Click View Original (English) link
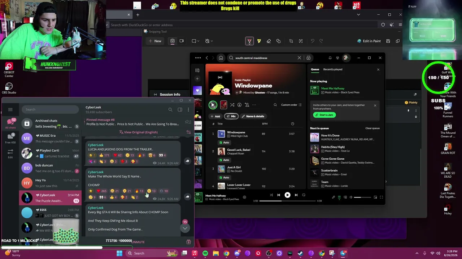This screenshot has width=462, height=259. click(138, 132)
